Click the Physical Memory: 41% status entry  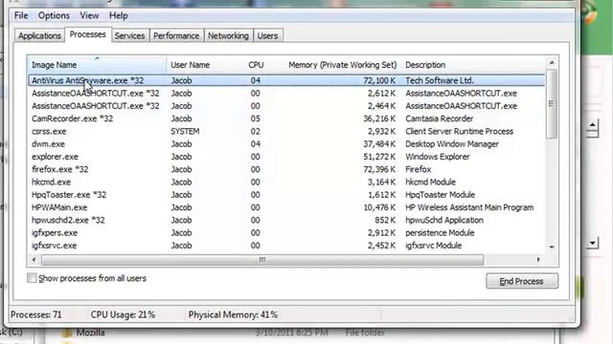[x=233, y=314]
